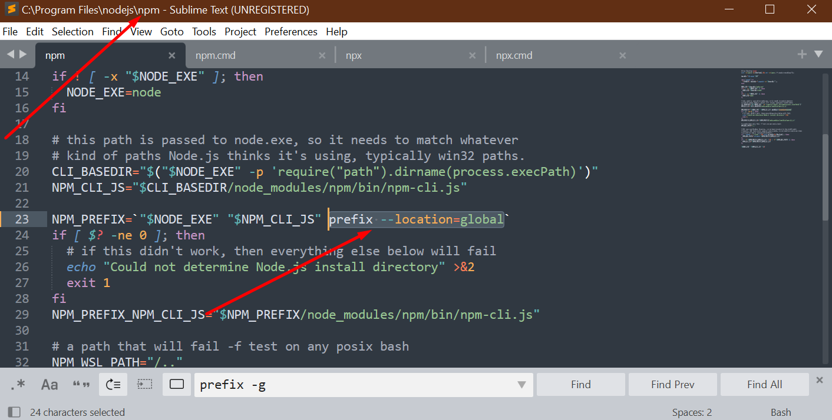
Task: Open the Help menu
Action: click(x=336, y=32)
